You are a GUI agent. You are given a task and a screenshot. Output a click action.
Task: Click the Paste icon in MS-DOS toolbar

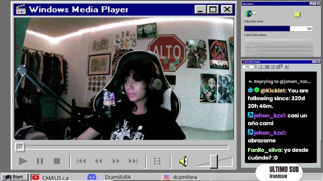(267, 67)
